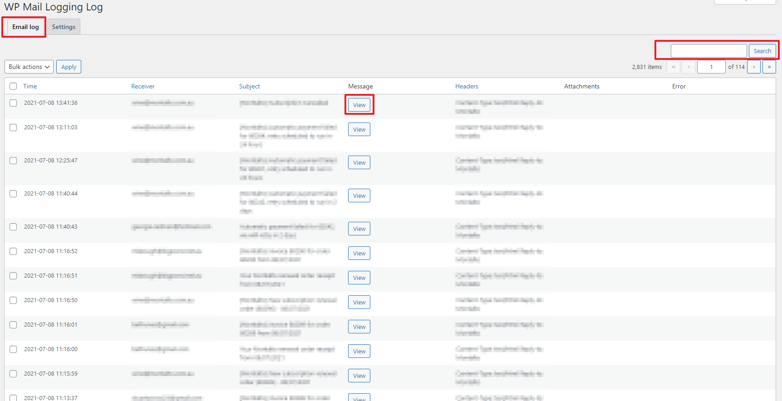Click the Message column header
Viewport: 782px width, 401px height.
tap(360, 86)
